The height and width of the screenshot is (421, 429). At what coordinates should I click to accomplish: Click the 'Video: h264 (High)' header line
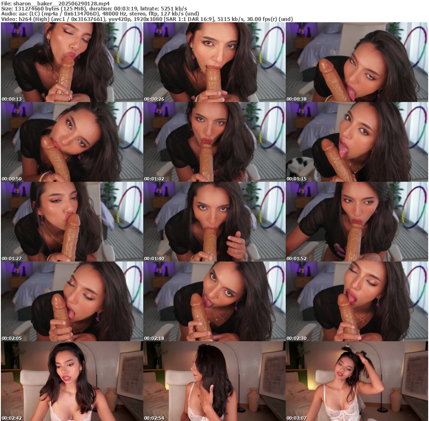click(147, 19)
